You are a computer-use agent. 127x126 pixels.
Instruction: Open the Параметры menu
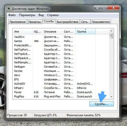tap(27, 15)
